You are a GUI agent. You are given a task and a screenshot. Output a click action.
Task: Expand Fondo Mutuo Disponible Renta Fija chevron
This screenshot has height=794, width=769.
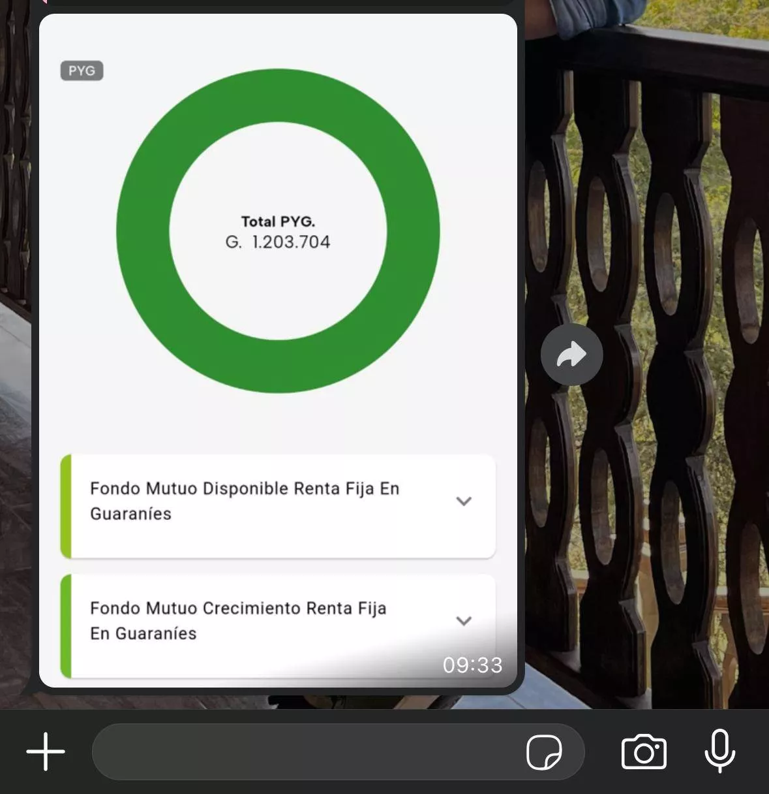point(464,501)
